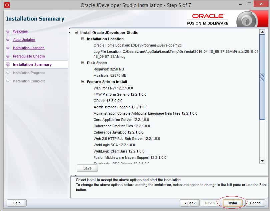Minimize the installer window

[240, 4]
